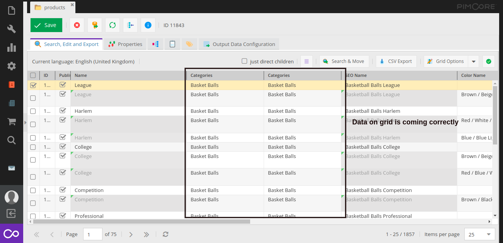Click the logout icon in sidebar
The image size is (503, 243).
12,213
